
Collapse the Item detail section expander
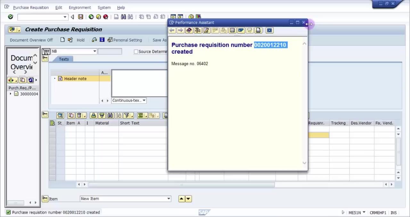pyautogui.click(x=45, y=199)
